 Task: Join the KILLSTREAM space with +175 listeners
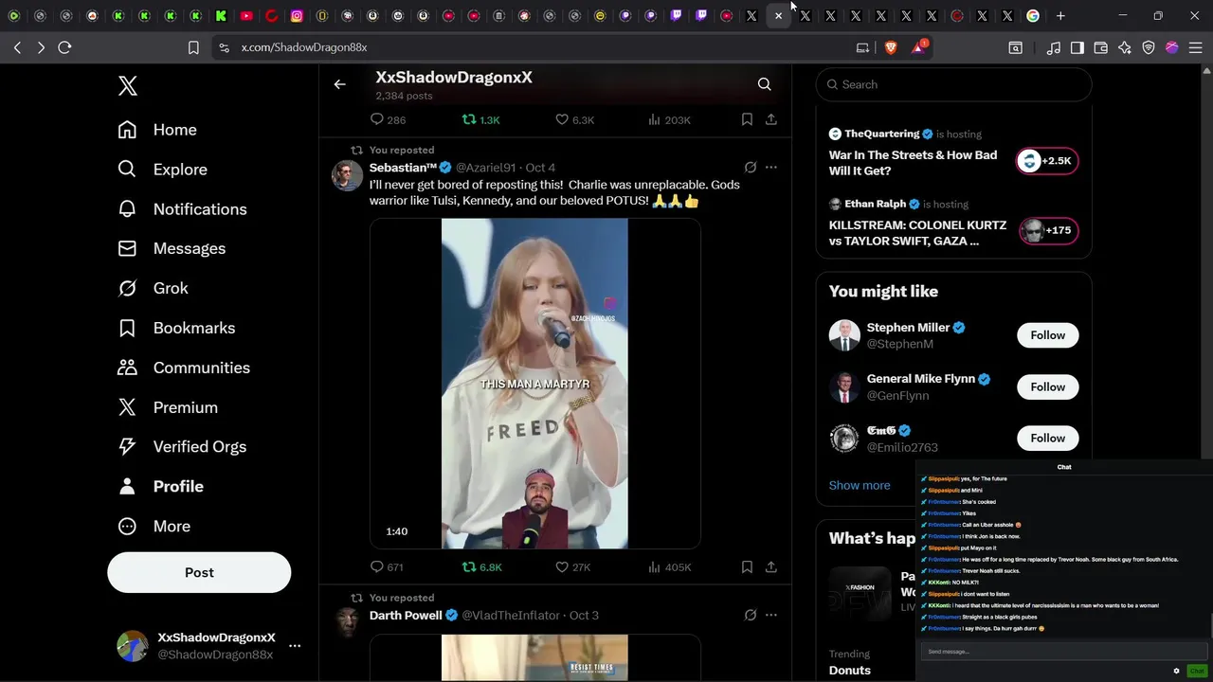pos(1047,230)
